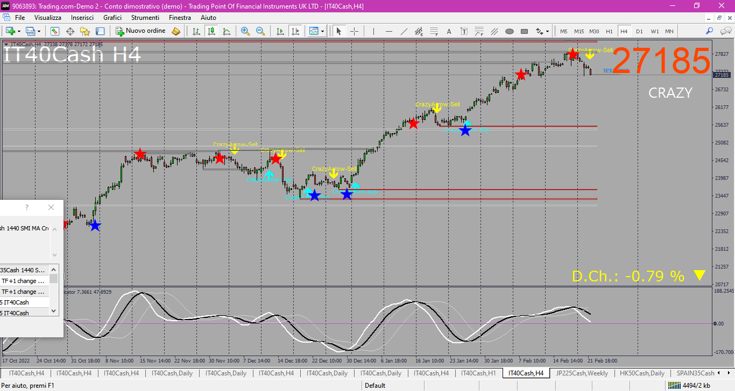The image size is (735, 391).
Task: Toggle chart shift
Action: [x=295, y=31]
